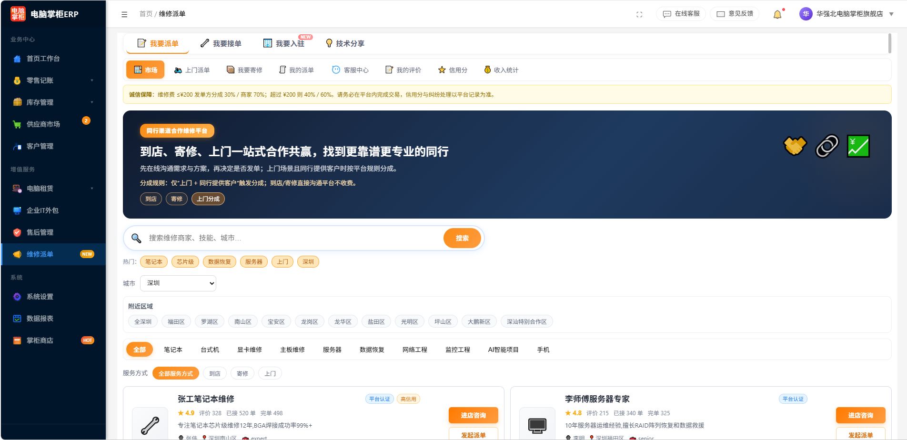This screenshot has width=907, height=440.
Task: Click the 库存管理 box icon
Action: point(17,102)
